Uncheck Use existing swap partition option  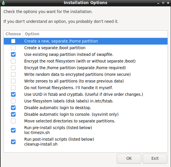coord(13,54)
